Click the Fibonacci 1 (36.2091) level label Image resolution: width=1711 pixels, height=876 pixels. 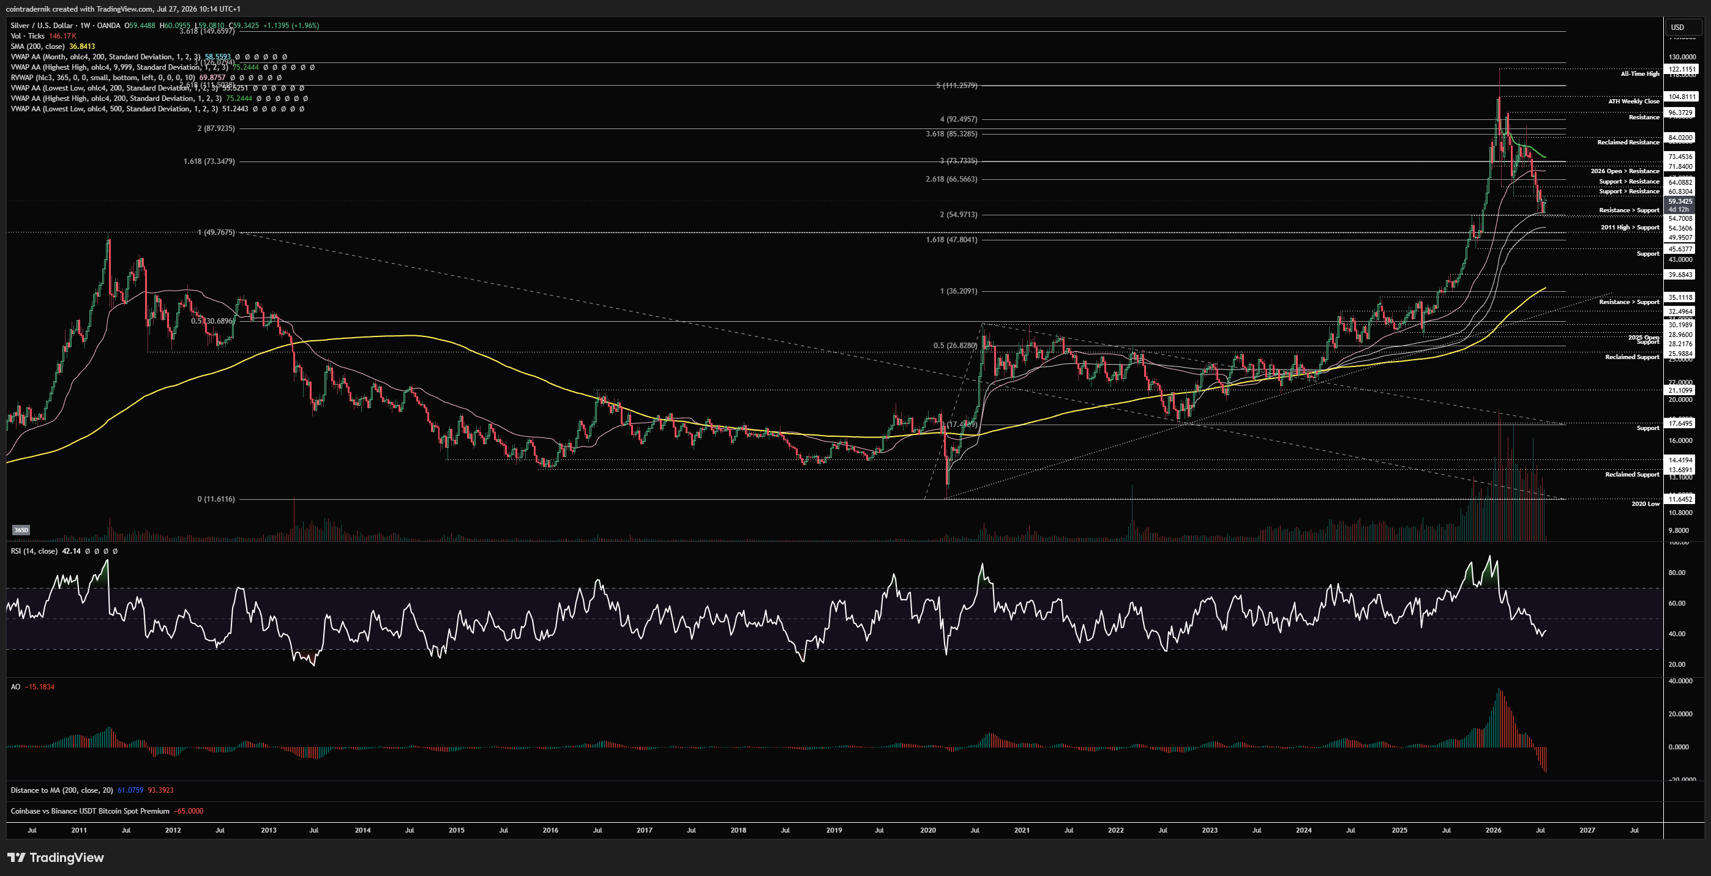click(x=959, y=291)
